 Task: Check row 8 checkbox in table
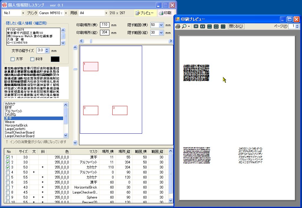(8, 192)
